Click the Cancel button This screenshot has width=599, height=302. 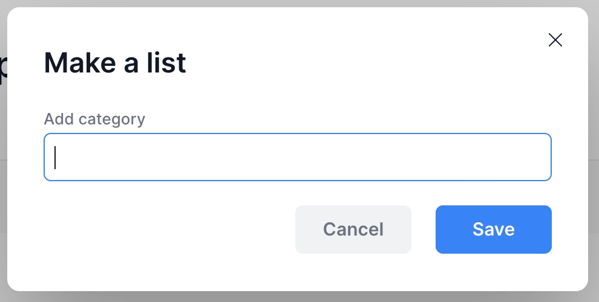tap(353, 230)
